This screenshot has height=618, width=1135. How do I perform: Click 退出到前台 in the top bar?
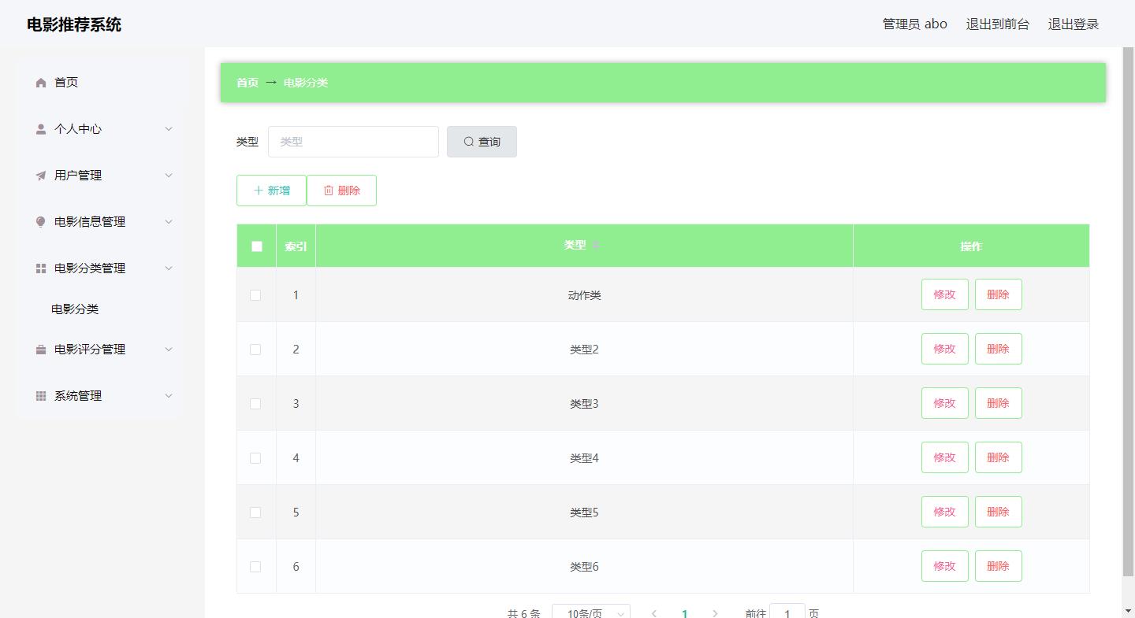997,24
